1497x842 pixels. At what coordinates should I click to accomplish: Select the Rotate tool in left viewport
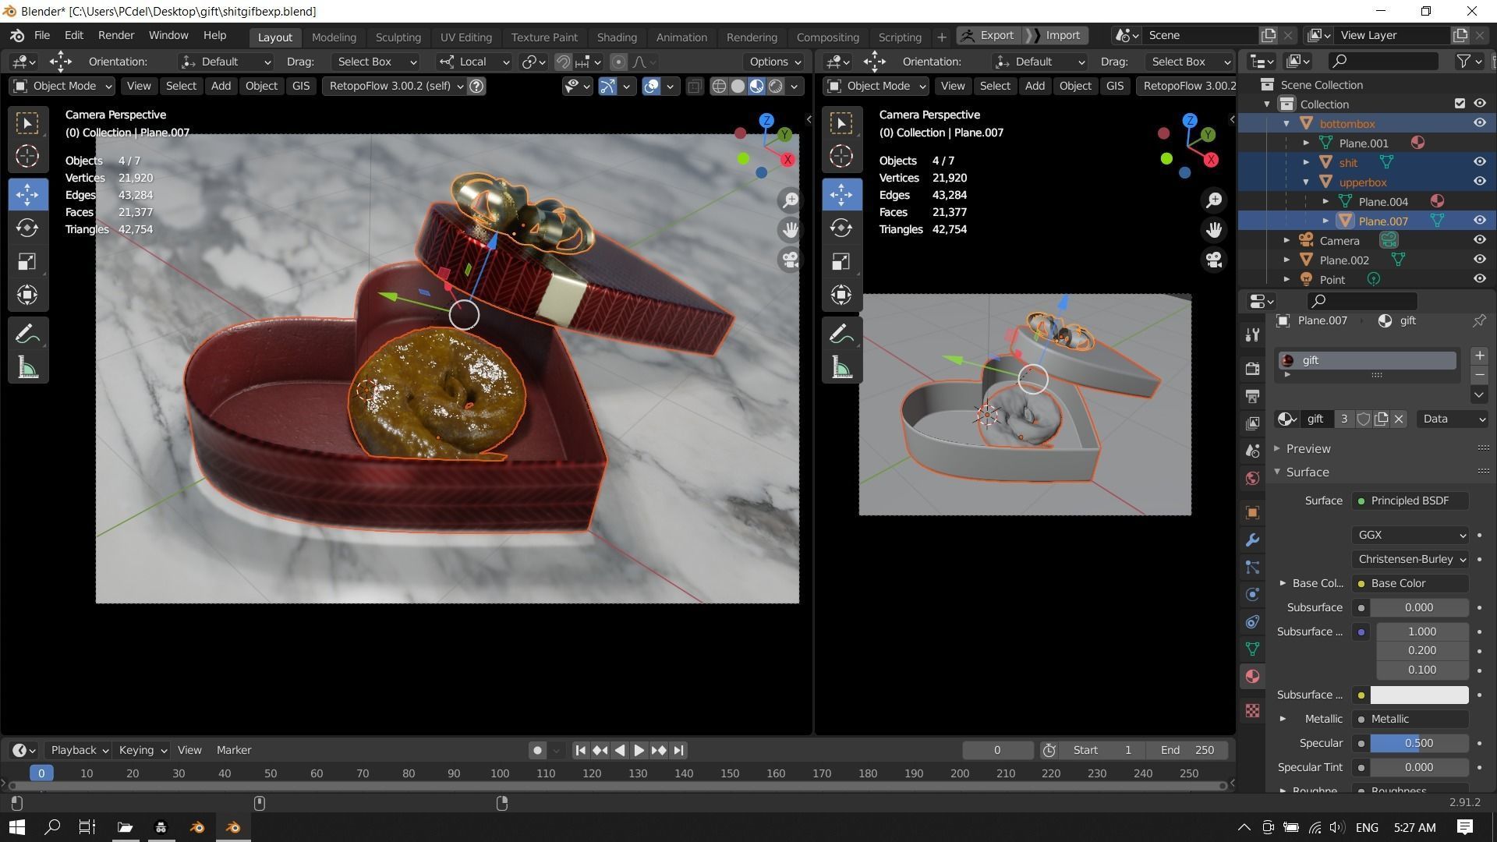point(27,228)
